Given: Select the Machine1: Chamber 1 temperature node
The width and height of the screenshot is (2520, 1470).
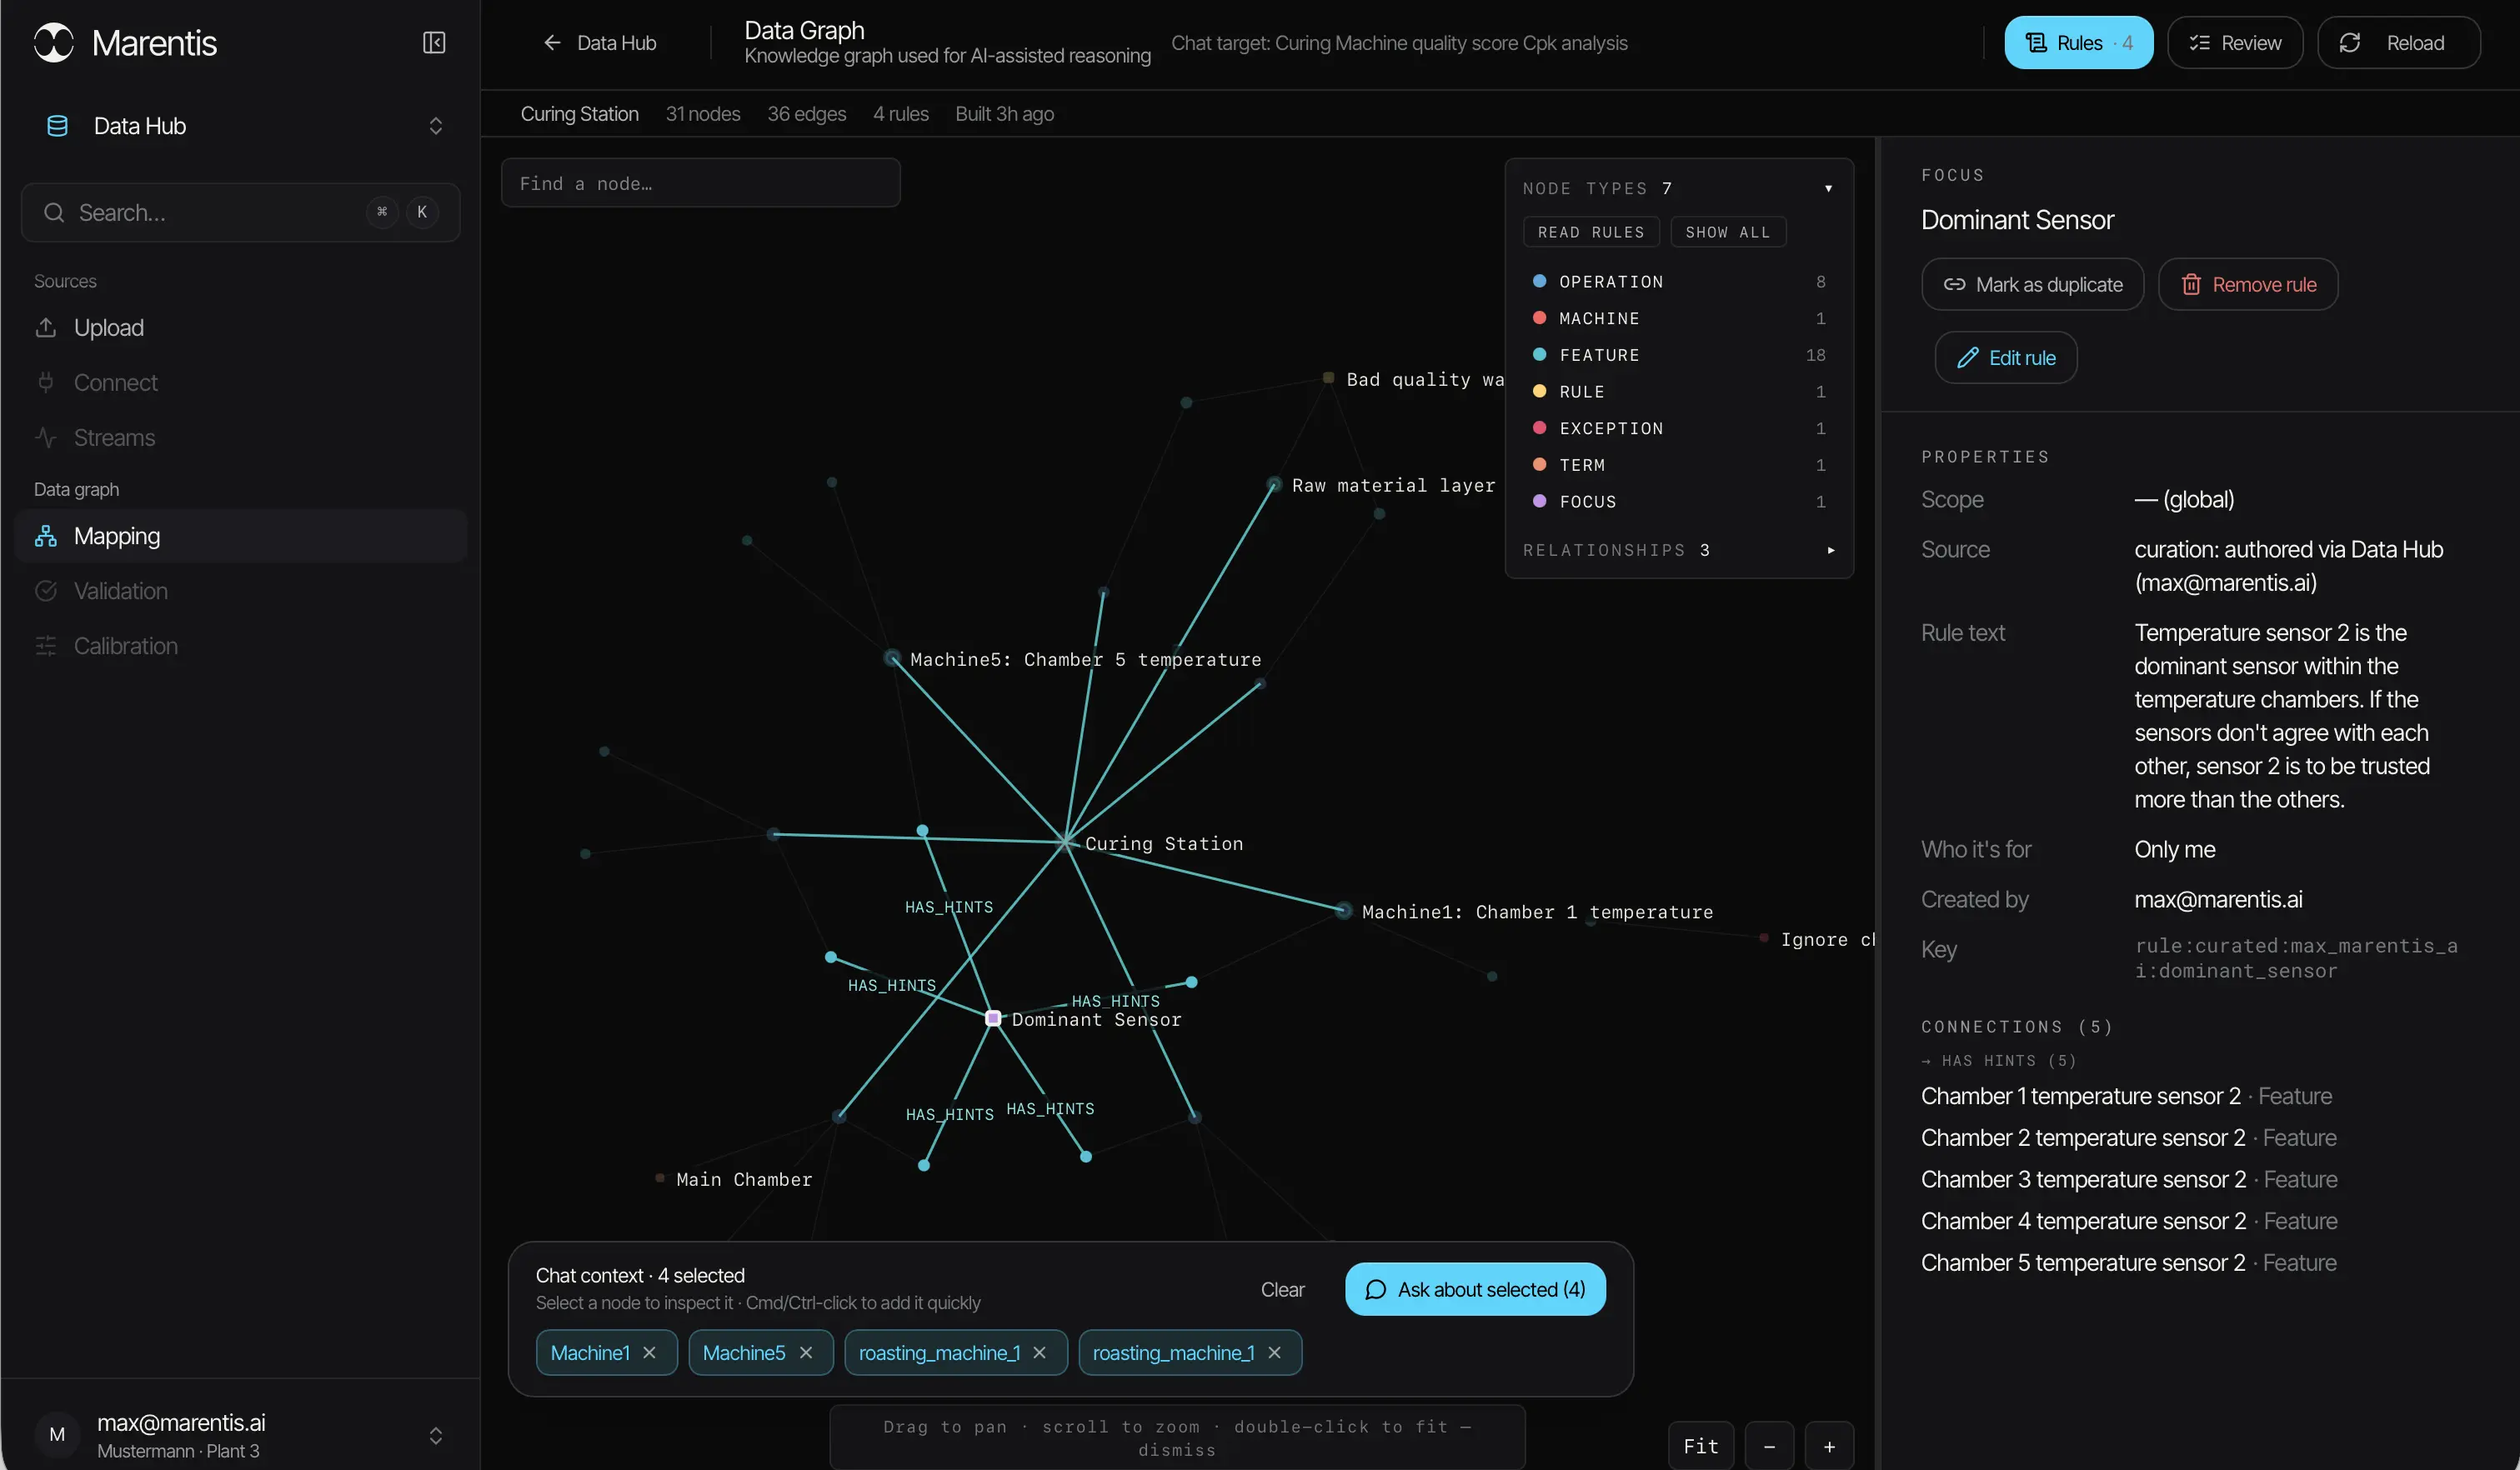Looking at the screenshot, I should coord(1343,910).
